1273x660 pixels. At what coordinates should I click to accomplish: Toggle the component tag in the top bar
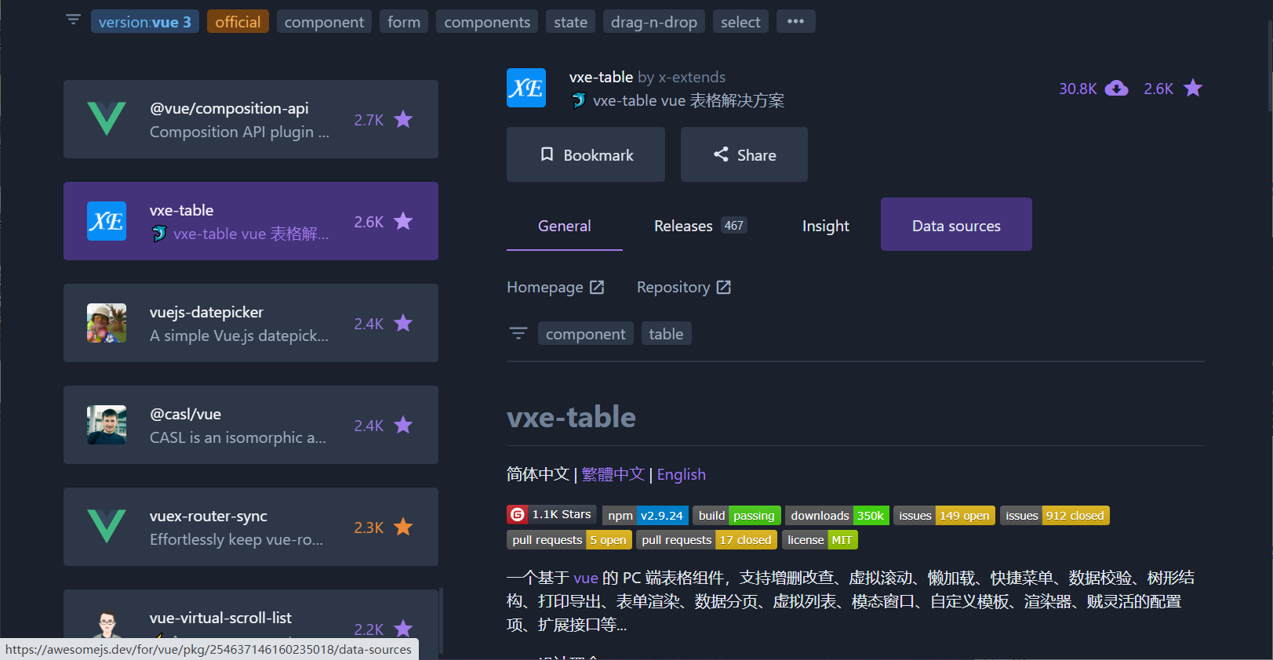pyautogui.click(x=324, y=22)
